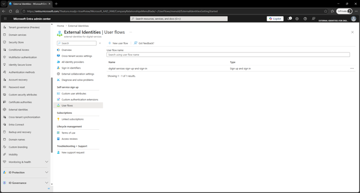Add page to browser favorites star

pyautogui.click(x=326, y=11)
